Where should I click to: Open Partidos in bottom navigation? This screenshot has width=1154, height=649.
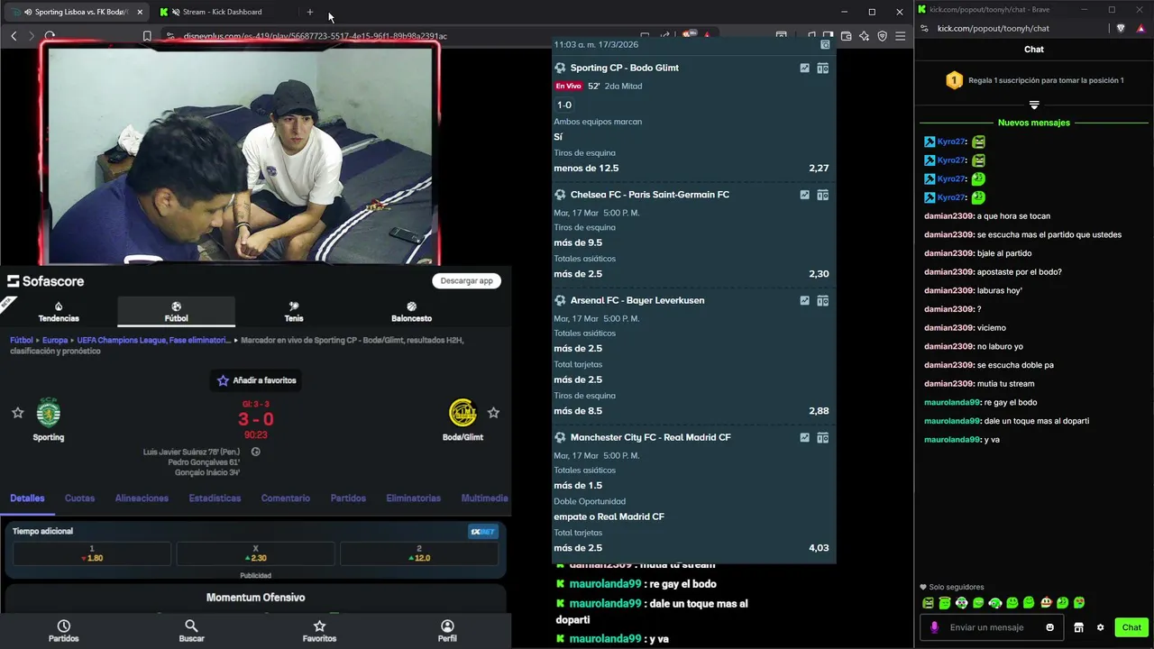[63, 631]
